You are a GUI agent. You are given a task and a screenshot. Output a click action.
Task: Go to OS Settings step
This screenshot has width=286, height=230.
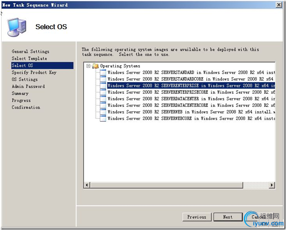(25, 79)
